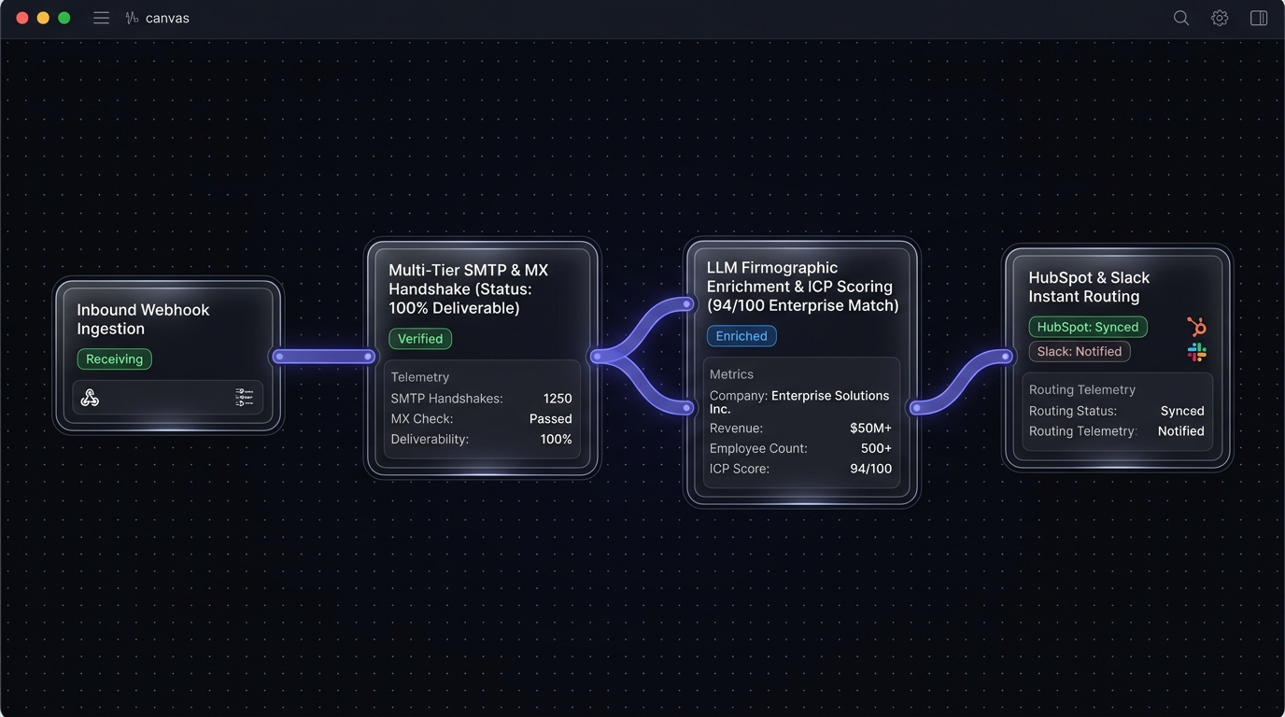Click the Revenue $50M+ value
The height and width of the screenshot is (717, 1285).
(870, 429)
